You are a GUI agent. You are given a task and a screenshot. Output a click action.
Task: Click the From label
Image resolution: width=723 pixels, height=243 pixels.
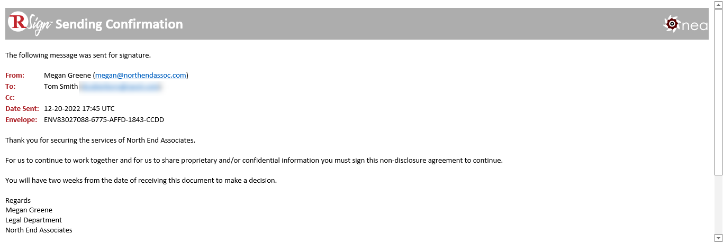pyautogui.click(x=15, y=75)
